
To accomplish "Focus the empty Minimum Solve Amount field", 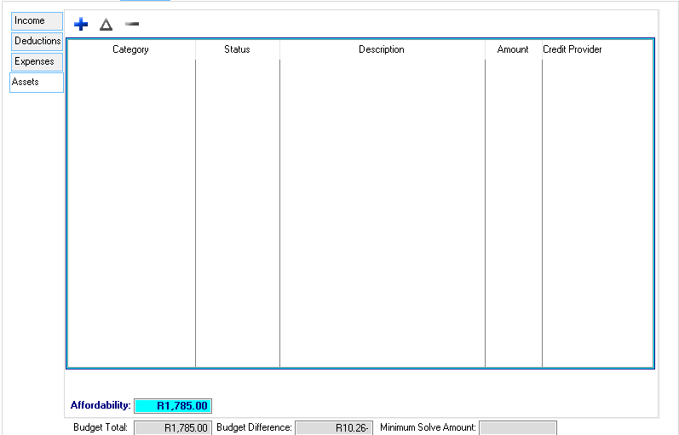I will pos(517,427).
